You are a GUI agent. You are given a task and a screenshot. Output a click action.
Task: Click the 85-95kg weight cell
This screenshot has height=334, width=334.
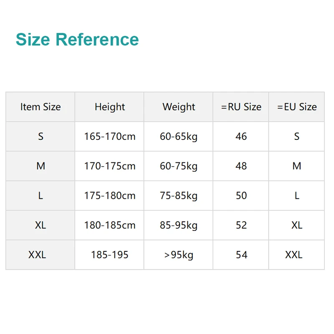179,225
